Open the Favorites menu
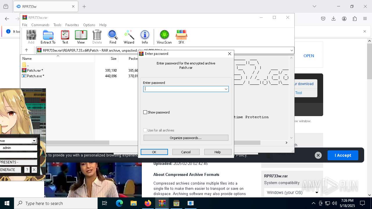The image size is (372, 209). coord(72,25)
